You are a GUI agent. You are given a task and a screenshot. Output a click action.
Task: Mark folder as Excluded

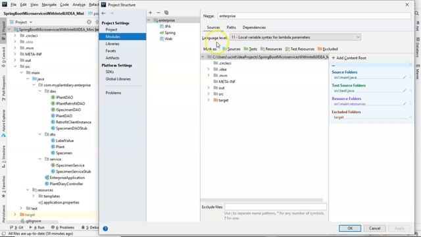coord(328,49)
